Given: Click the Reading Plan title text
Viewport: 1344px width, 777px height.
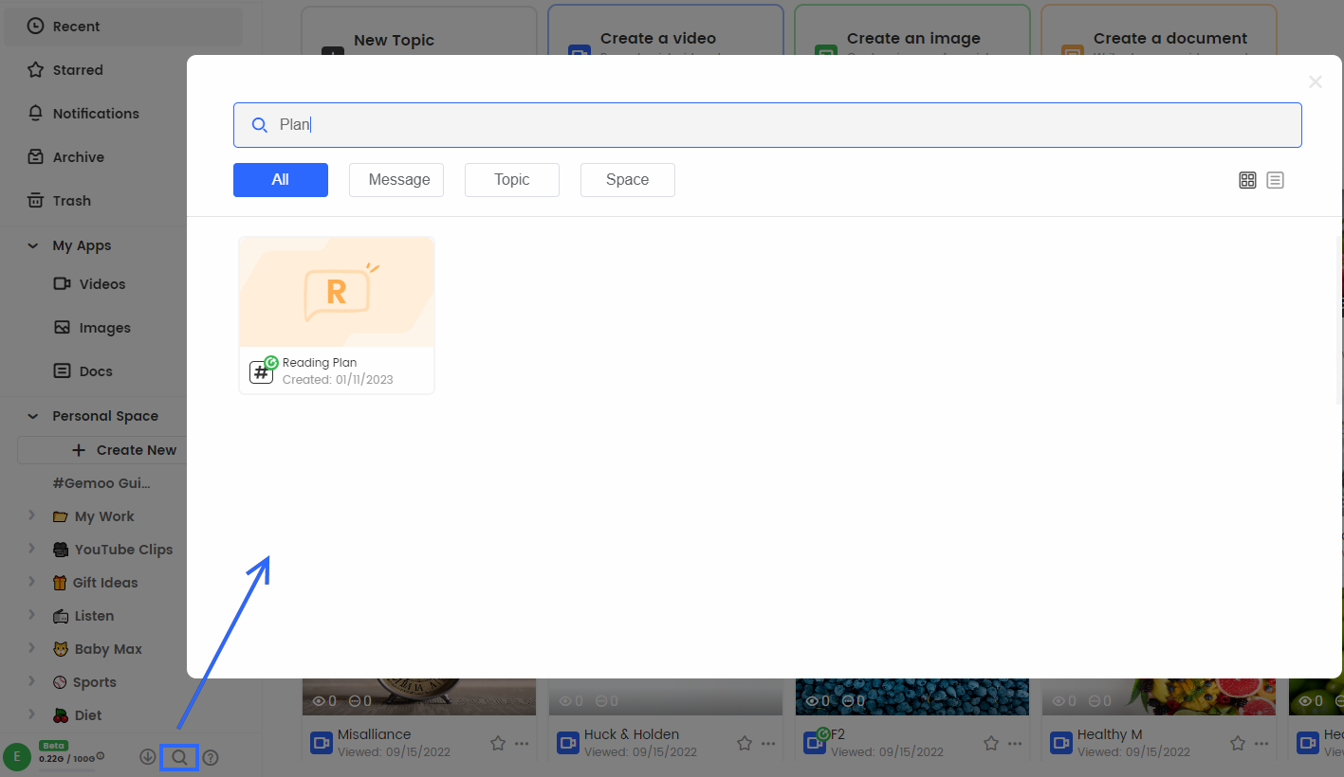Looking at the screenshot, I should click(320, 363).
